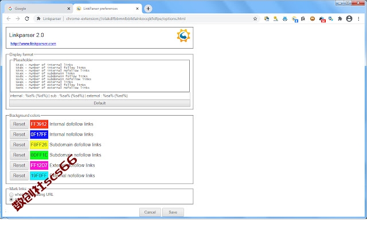Pick the yellow F8FF26 color swatch
Image resolution: width=367 pixels, height=229 pixels.
point(39,145)
